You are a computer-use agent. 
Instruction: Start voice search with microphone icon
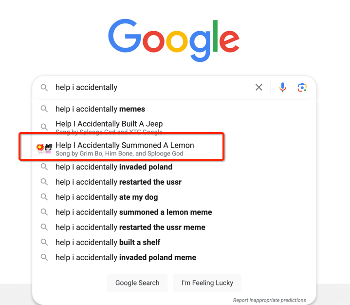[283, 87]
